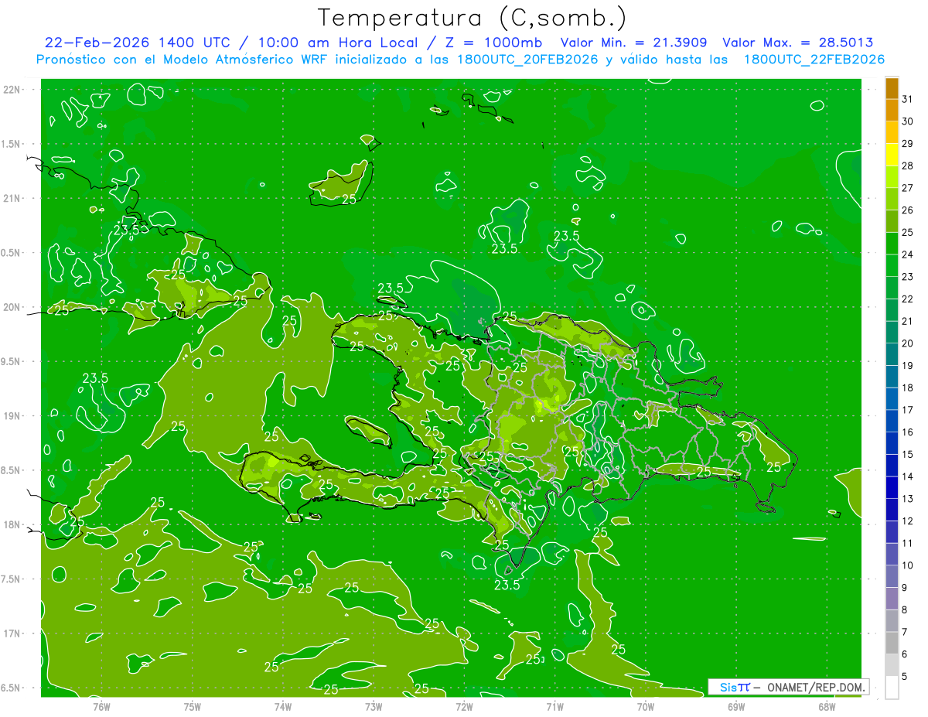Viewport: 928px width, 717px height.
Task: Click the '71W' longitude axis label
Action: [555, 706]
